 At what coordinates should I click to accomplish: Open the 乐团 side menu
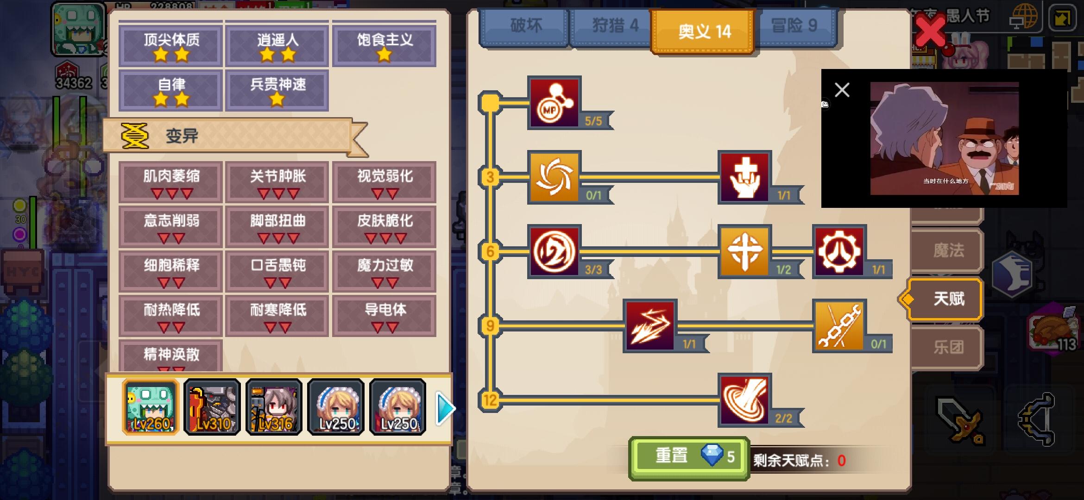pyautogui.click(x=947, y=347)
